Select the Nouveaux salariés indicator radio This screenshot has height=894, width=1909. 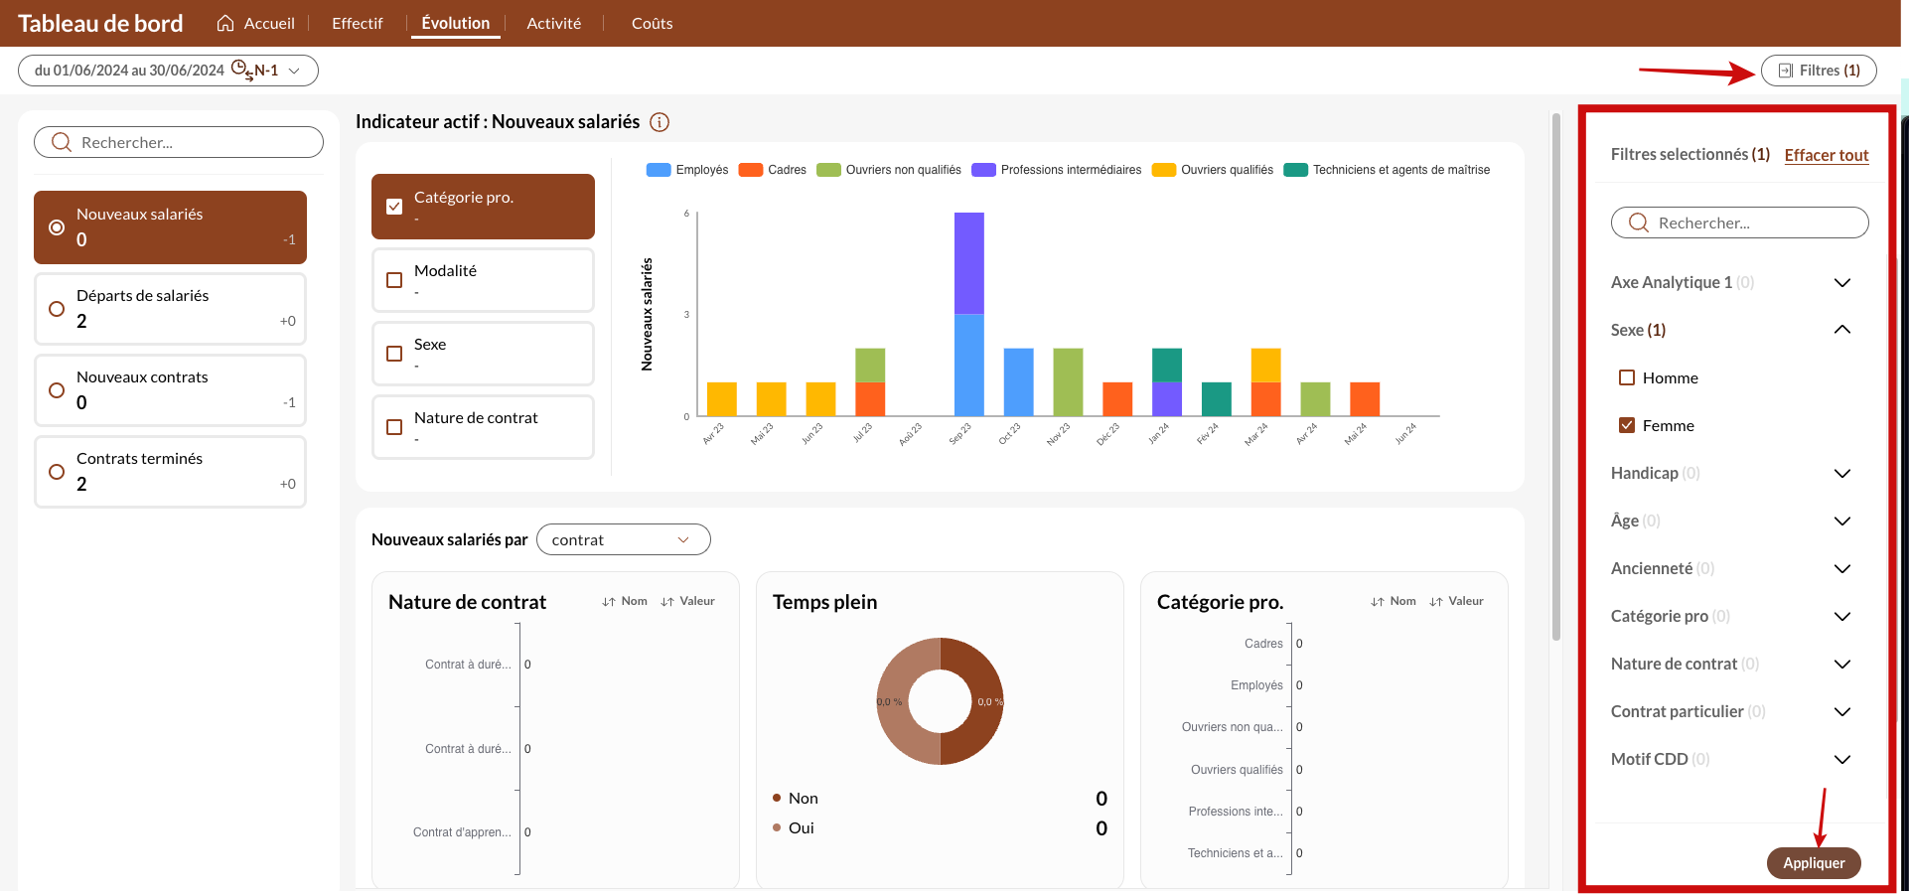pos(57,227)
